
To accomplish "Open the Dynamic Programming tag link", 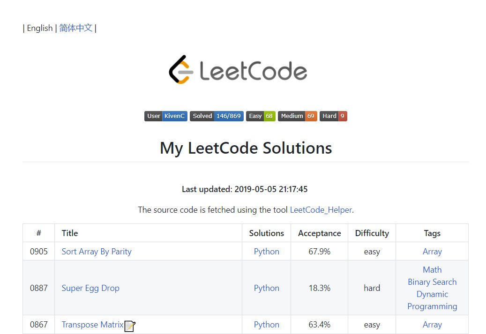I will tap(432, 300).
